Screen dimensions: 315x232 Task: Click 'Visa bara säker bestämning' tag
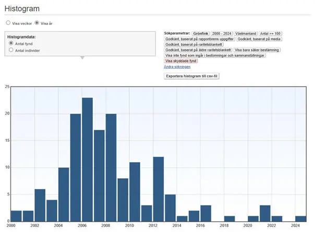[257, 50]
